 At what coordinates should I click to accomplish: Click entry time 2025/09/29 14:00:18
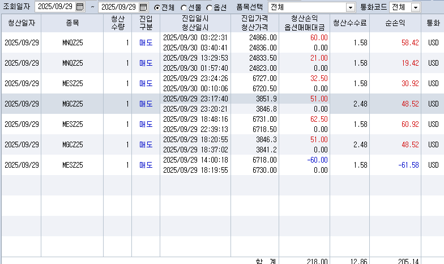coord(195,160)
